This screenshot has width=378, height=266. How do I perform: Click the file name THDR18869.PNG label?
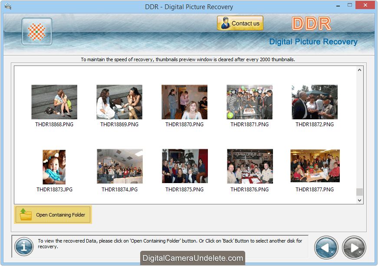tap(119, 125)
